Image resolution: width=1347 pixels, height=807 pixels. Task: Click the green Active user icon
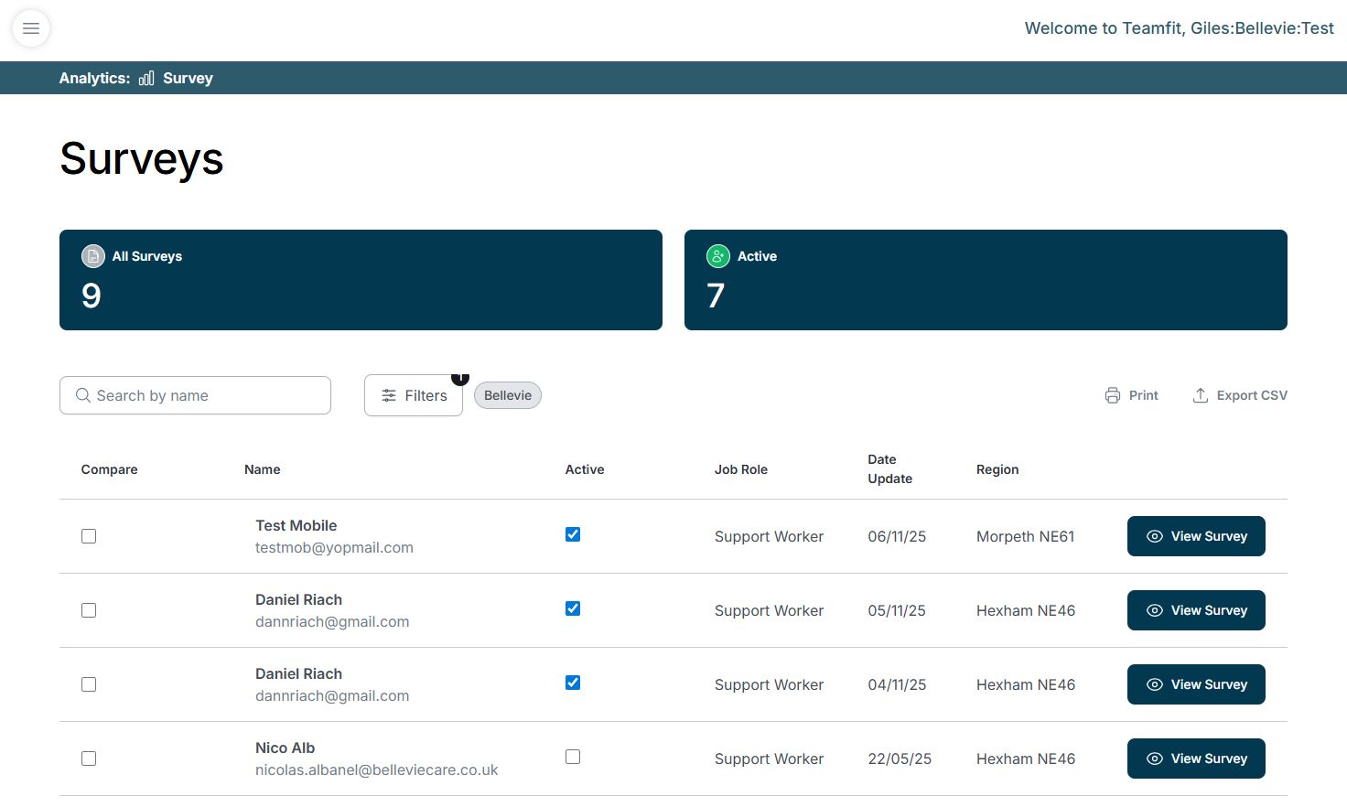click(718, 256)
